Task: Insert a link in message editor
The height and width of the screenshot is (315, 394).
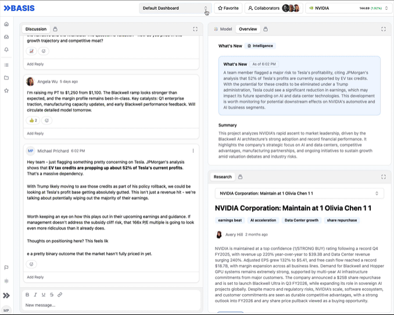Action: pyautogui.click(x=60, y=295)
